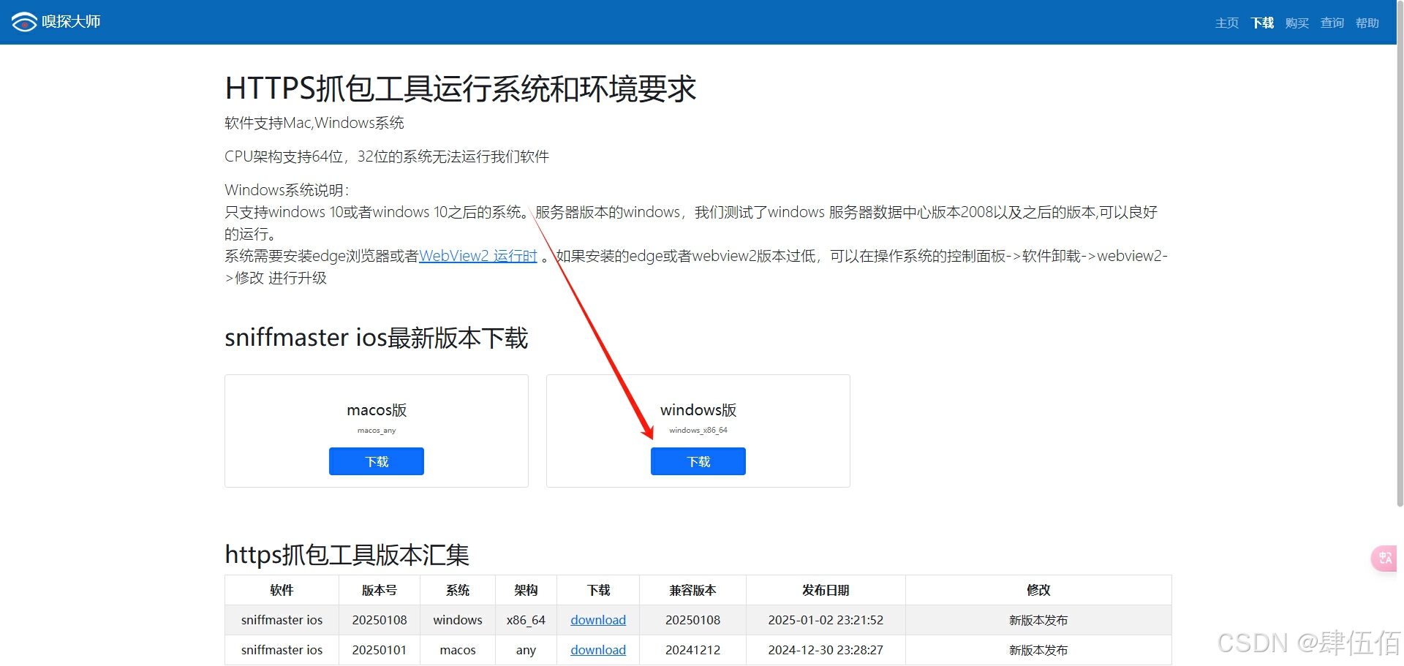The image size is (1404, 666).
Task: Click download link for macos version 20250101
Action: click(x=597, y=649)
